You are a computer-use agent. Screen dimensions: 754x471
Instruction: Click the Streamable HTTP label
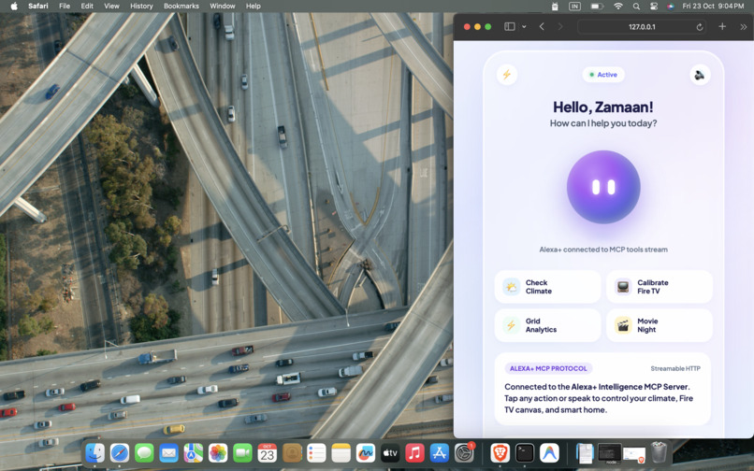pos(675,368)
